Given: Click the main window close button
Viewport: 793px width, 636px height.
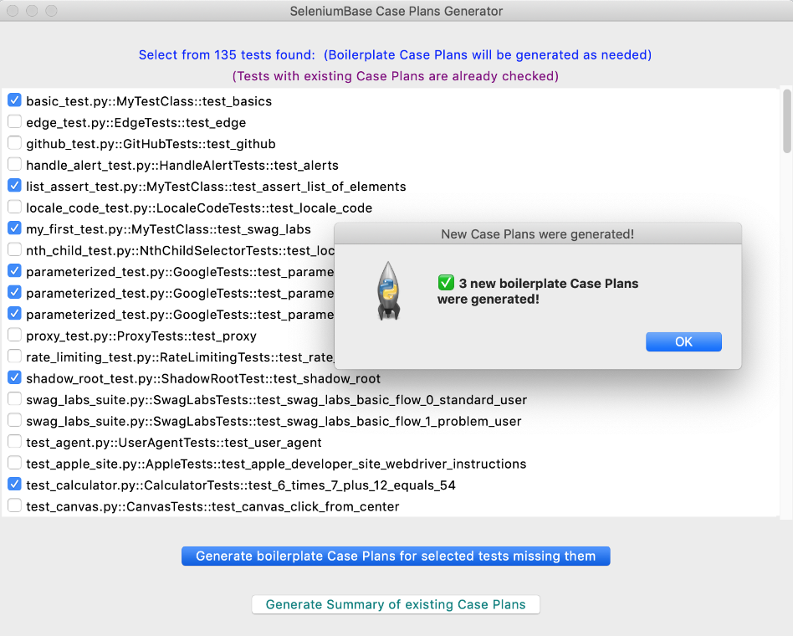Looking at the screenshot, I should (x=13, y=11).
